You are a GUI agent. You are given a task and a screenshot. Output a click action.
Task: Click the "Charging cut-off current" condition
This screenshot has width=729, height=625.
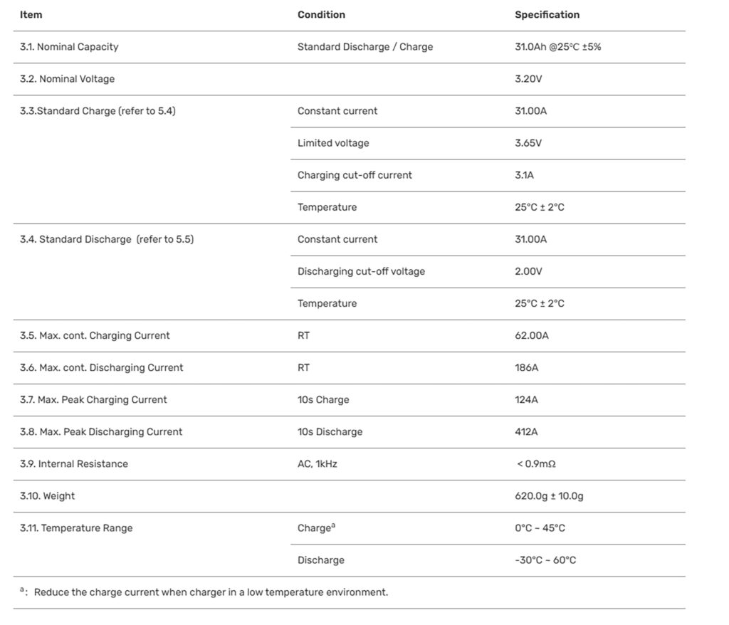[x=355, y=175]
